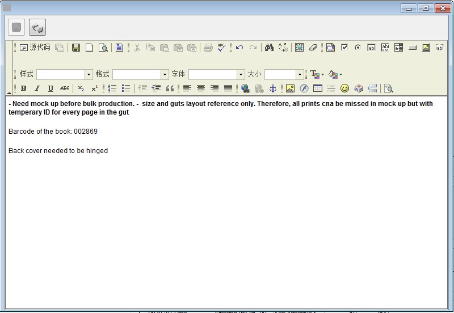Viewport: 454px width, 313px height.
Task: Click the Cut scissors icon
Action: click(137, 48)
